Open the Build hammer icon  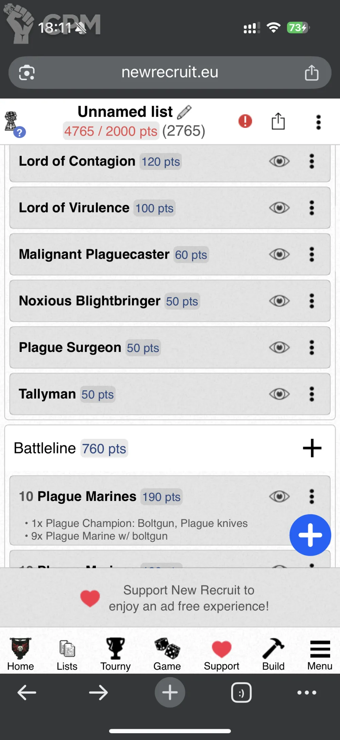273,648
